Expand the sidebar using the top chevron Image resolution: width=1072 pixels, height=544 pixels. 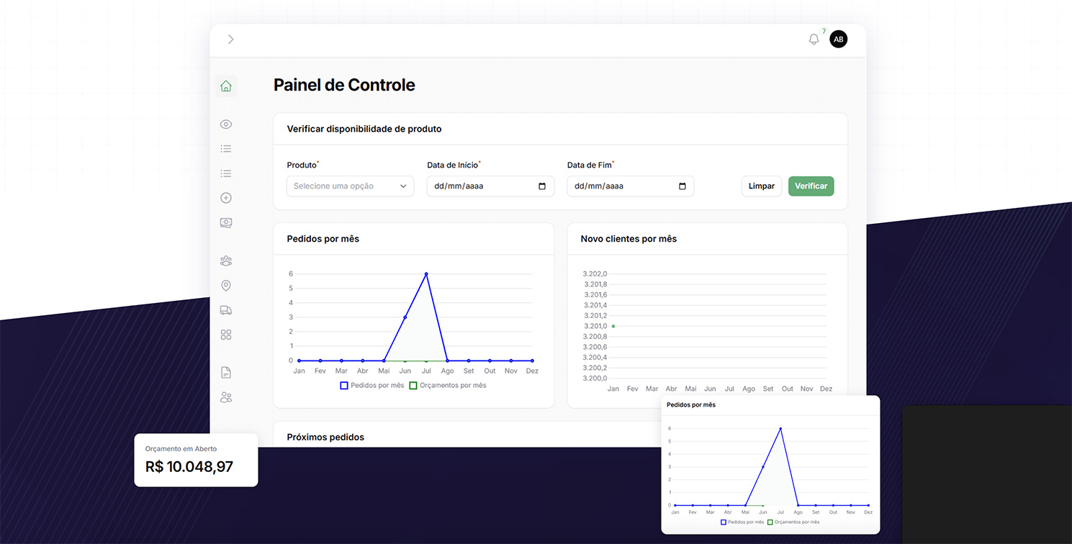pyautogui.click(x=230, y=40)
